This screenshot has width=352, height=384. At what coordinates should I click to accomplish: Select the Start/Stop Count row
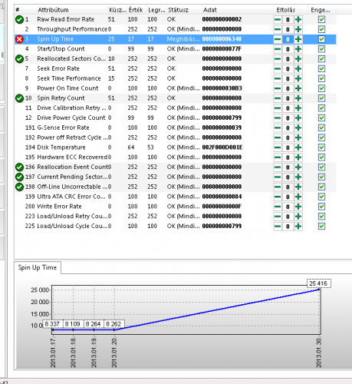click(175, 49)
